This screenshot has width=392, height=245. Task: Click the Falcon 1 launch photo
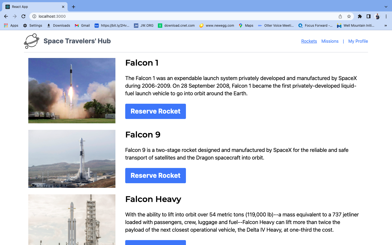pos(72,91)
